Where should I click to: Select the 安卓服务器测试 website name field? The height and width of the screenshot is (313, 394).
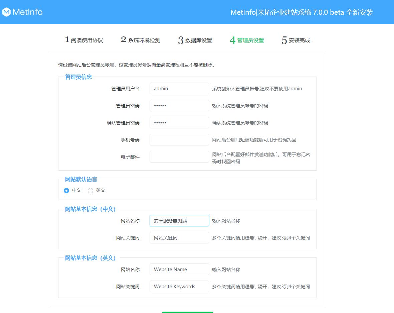[179, 220]
